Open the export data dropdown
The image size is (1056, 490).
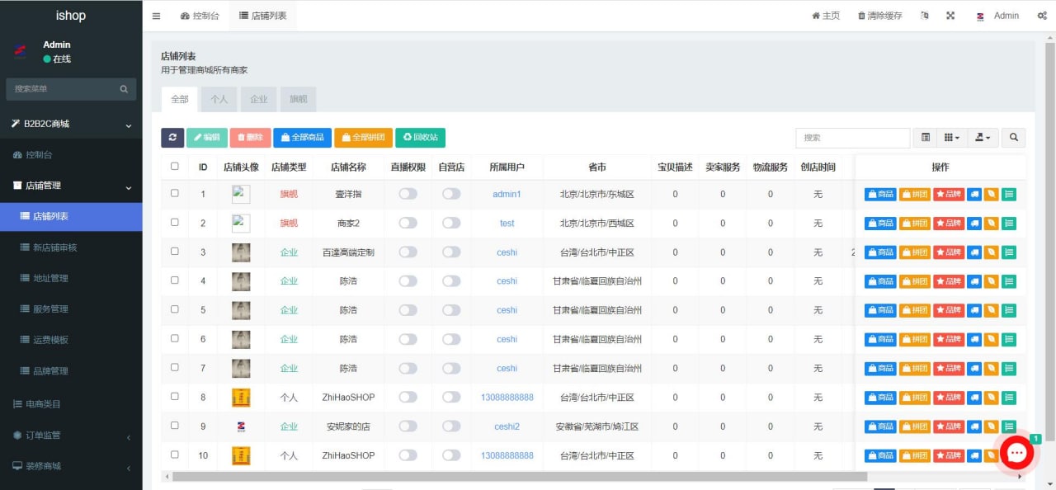tap(983, 138)
